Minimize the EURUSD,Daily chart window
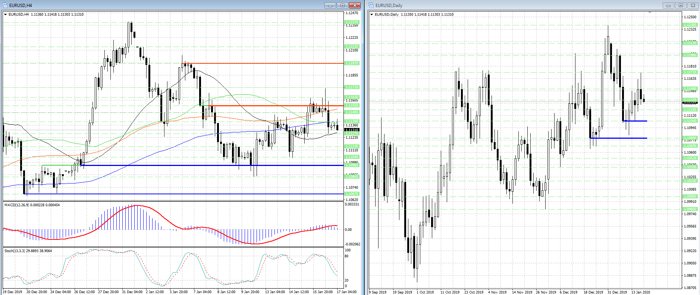The width and height of the screenshot is (700, 295). click(x=668, y=5)
